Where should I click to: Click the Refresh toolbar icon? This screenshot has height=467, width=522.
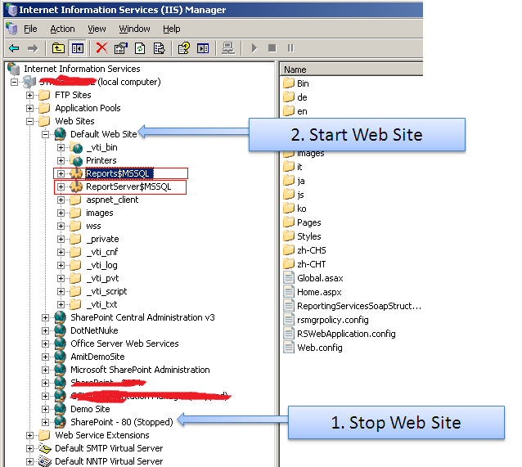140,48
